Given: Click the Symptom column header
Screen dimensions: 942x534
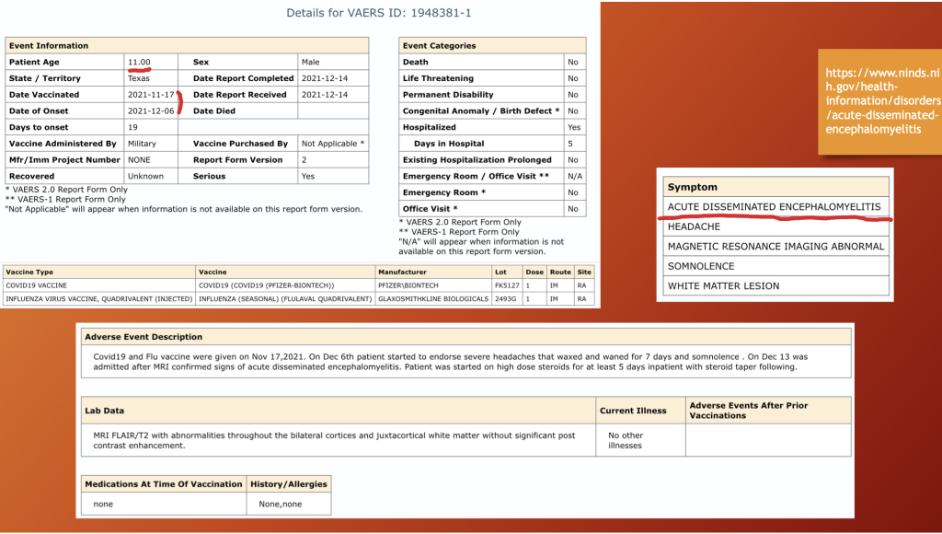Looking at the screenshot, I should (x=692, y=187).
